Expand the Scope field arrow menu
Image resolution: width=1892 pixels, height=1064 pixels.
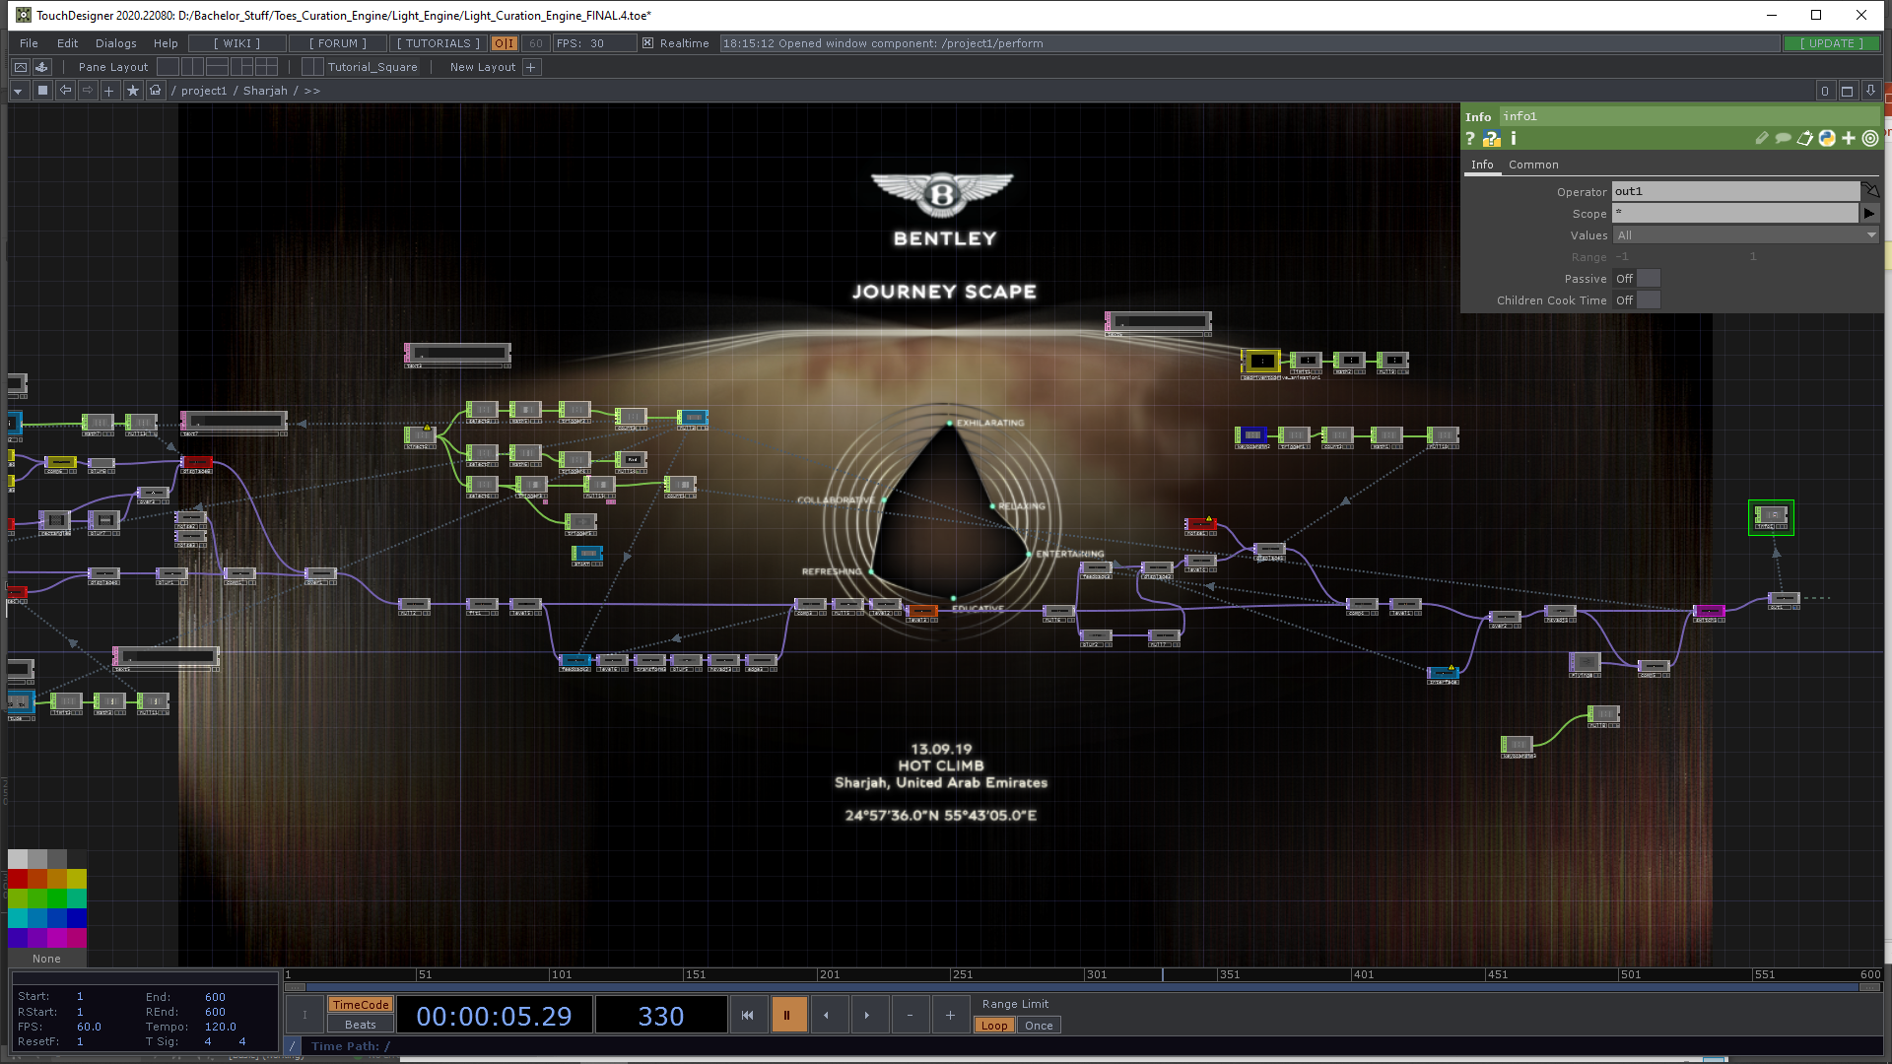1869,213
